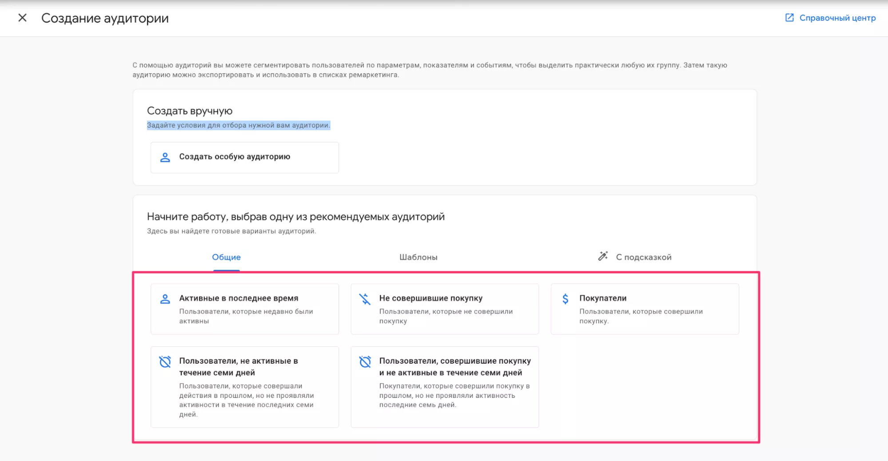The image size is (888, 461).
Task: Choose the 'Пользователи, совершившие покупку и не активные' card
Action: (x=444, y=387)
